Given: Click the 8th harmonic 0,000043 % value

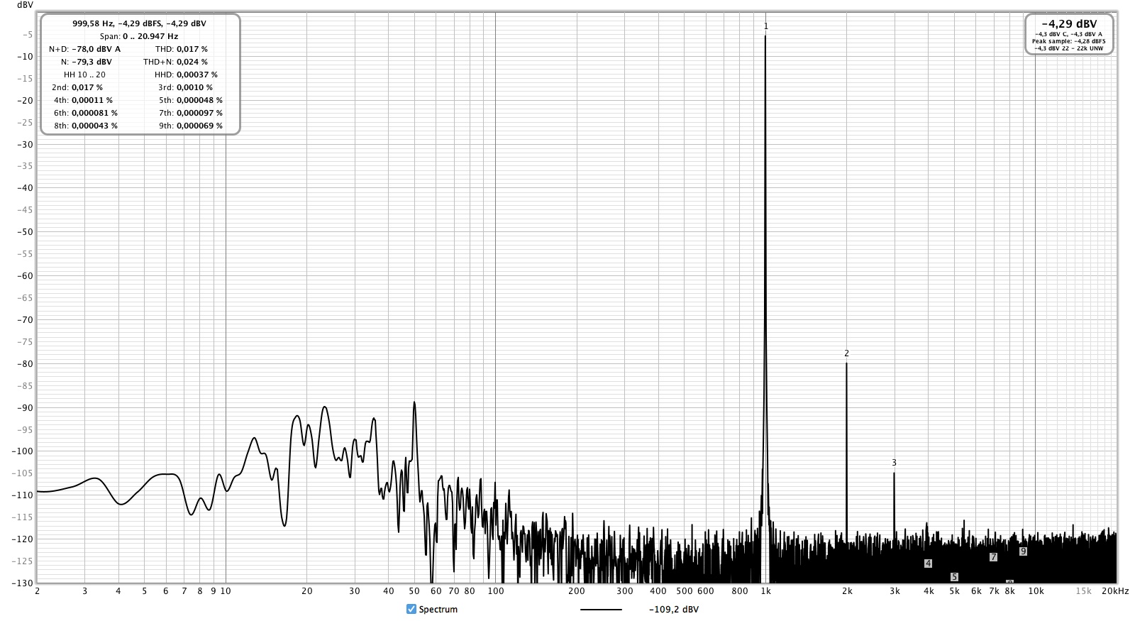Looking at the screenshot, I should (95, 126).
